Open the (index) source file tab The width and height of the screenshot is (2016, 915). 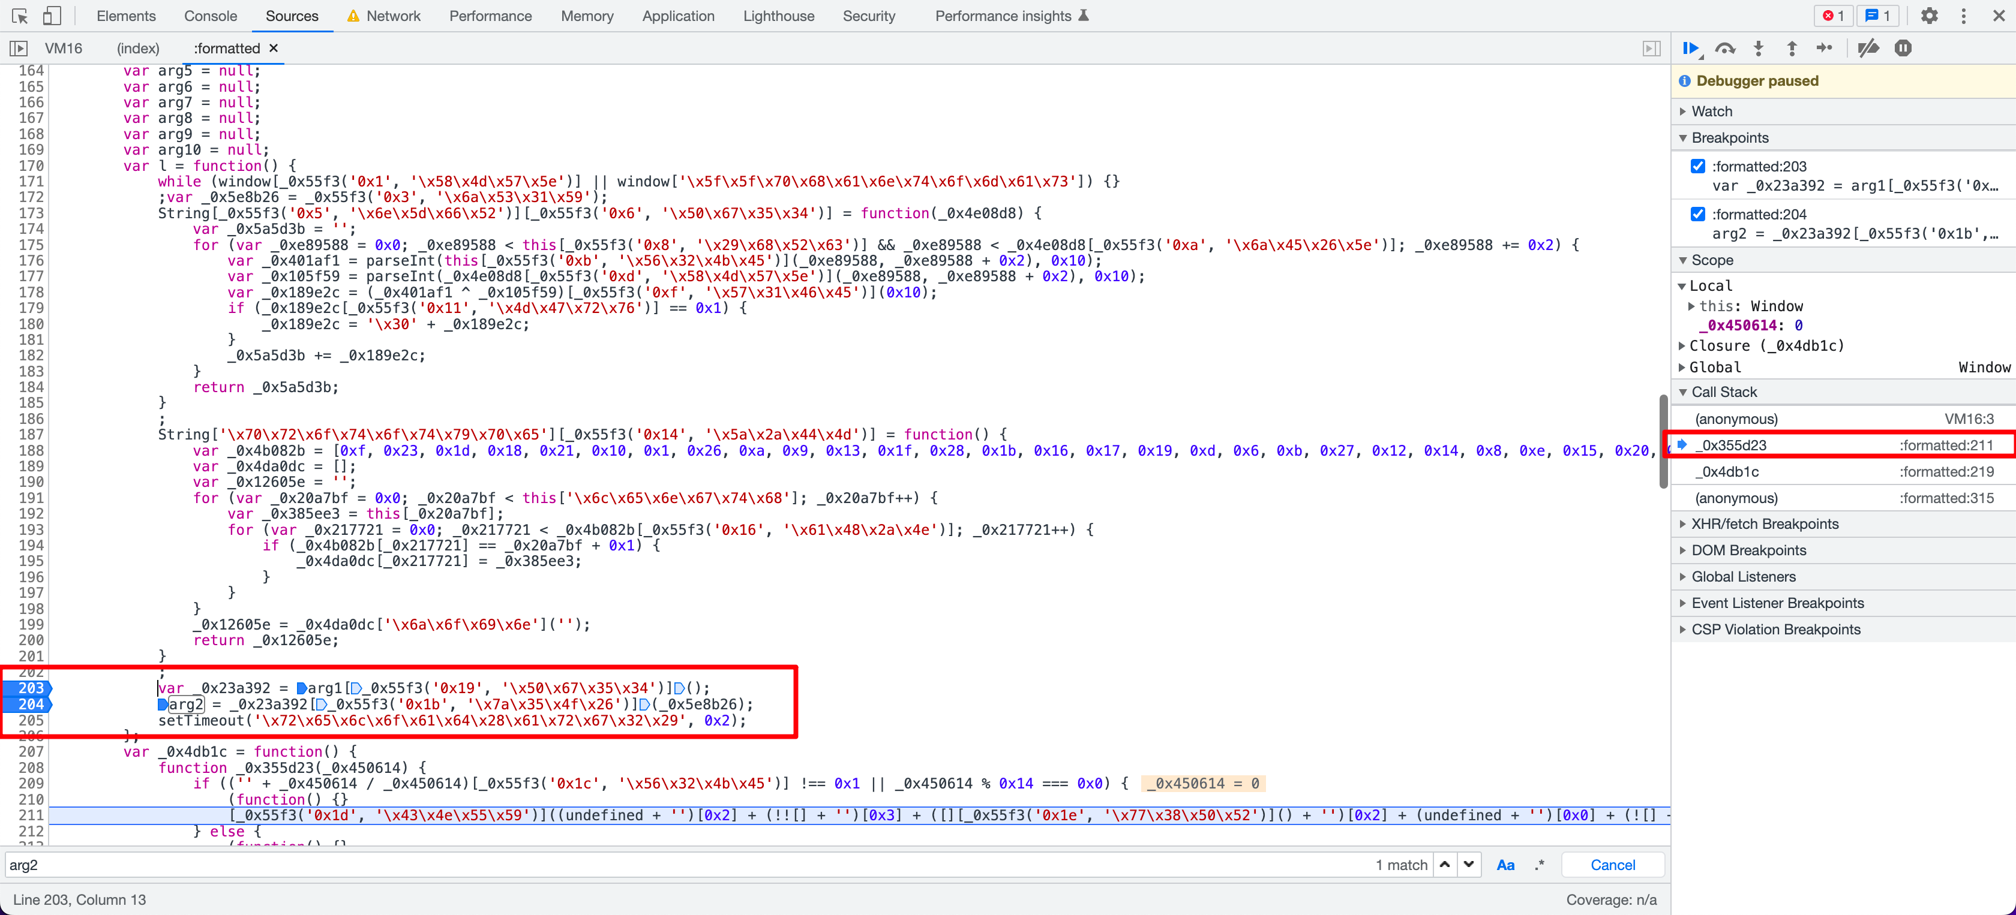[x=138, y=48]
